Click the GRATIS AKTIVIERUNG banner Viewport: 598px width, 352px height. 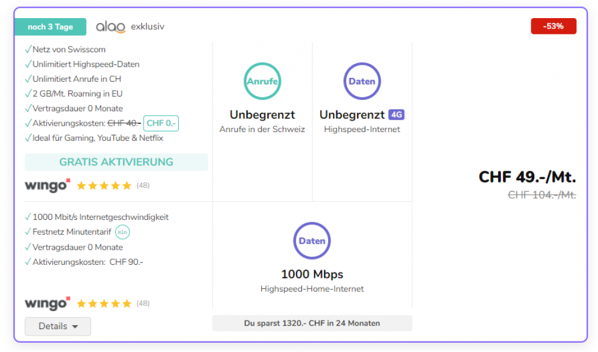[116, 162]
